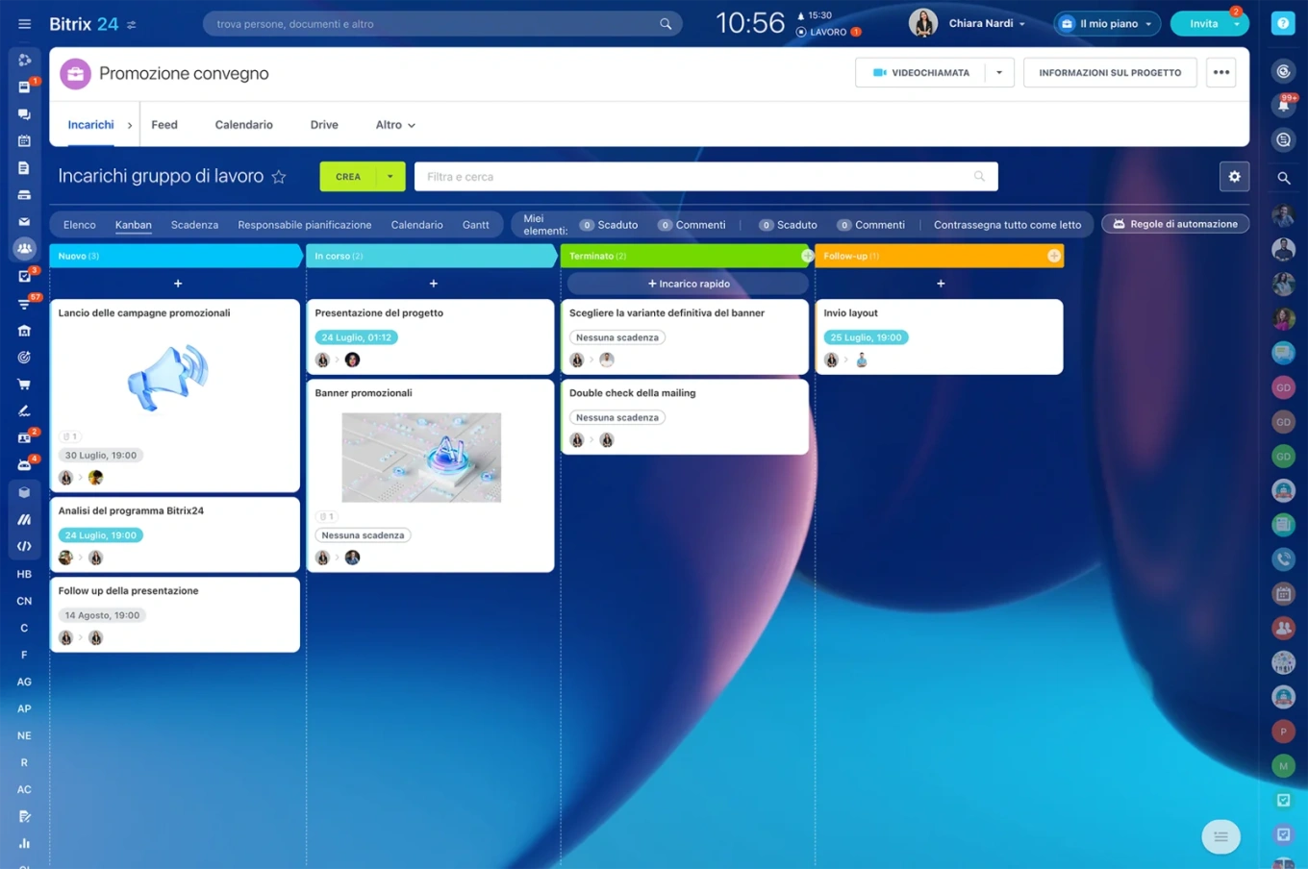Add a task in Nuovo column
The height and width of the screenshot is (869, 1308).
177,284
